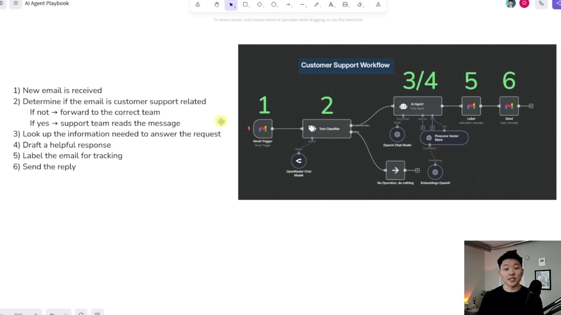Select the Pencil draw tool

pyautogui.click(x=317, y=5)
